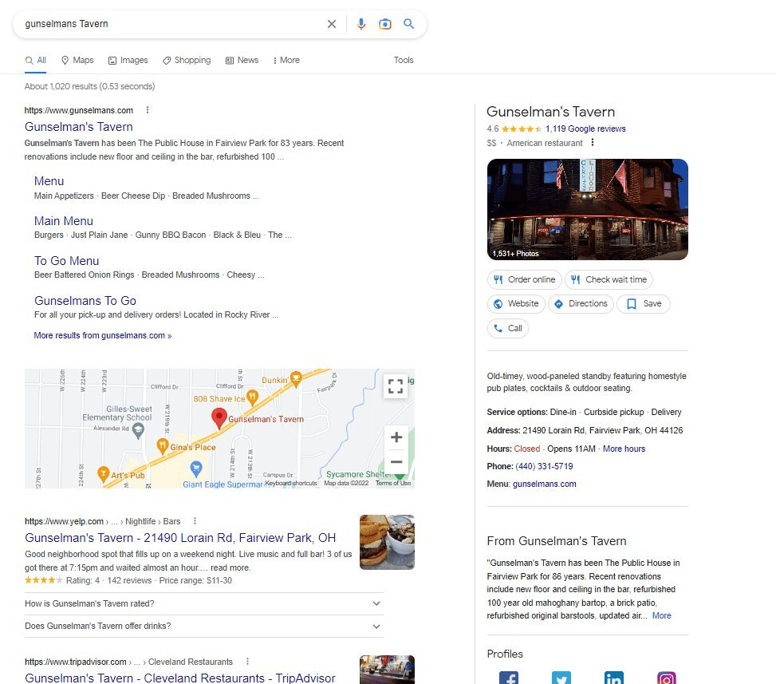Screen dimensions: 776x684
Task: Open 1,119 Google reviews link
Action: point(585,128)
